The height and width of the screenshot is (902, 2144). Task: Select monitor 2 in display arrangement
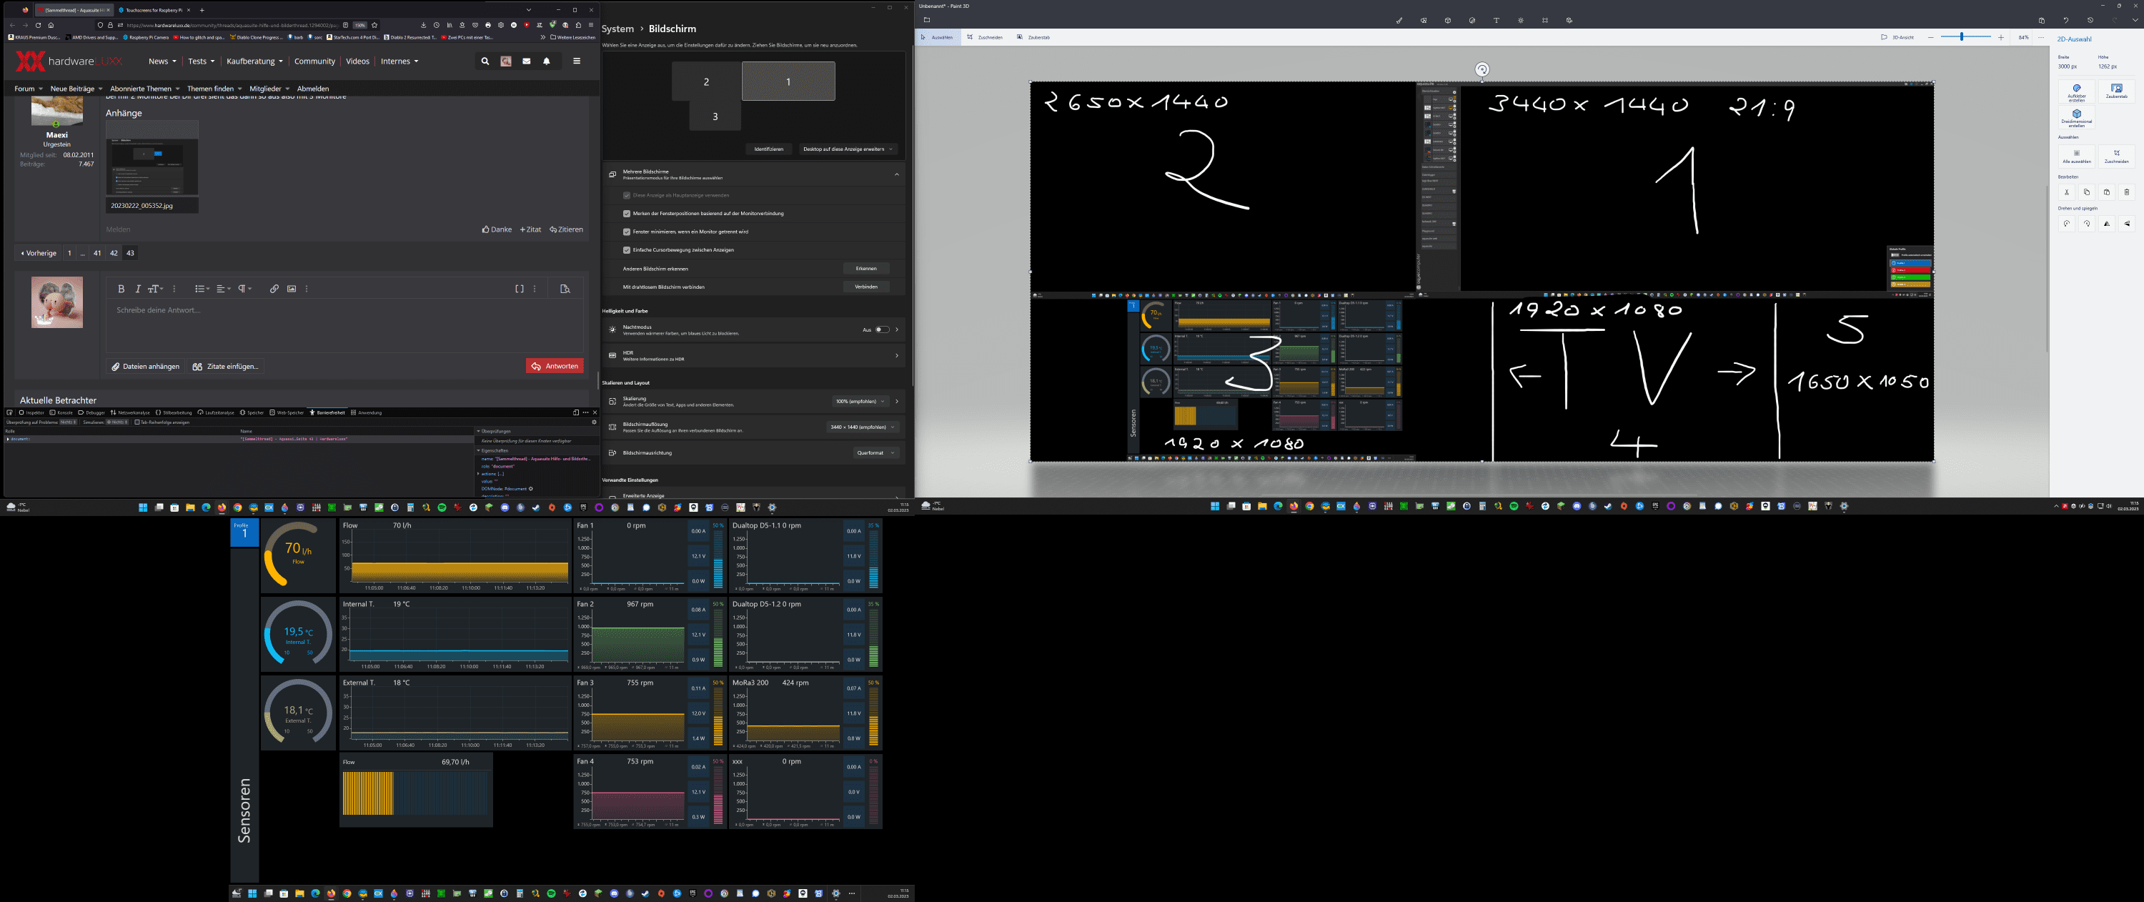coord(707,81)
